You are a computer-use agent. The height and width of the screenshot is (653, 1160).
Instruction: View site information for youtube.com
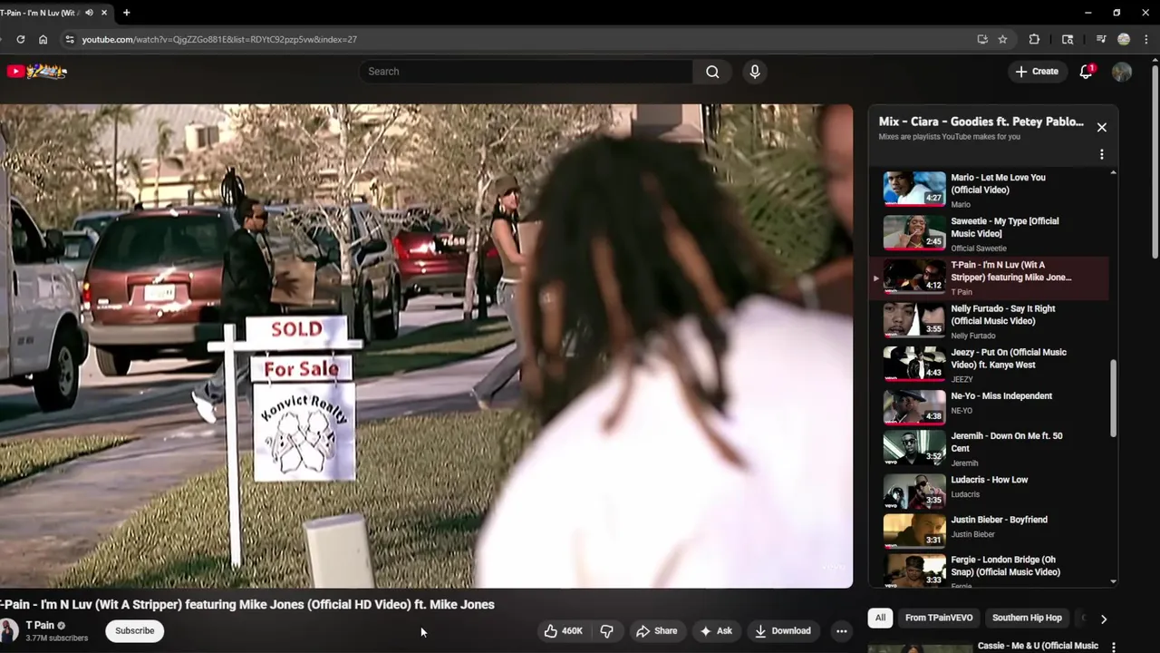coord(69,39)
